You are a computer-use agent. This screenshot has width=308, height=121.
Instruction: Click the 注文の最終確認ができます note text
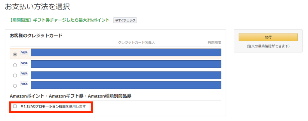268,46
